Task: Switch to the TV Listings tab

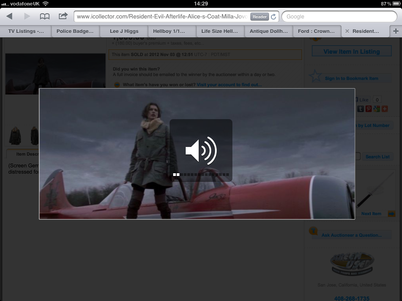Action: coord(26,31)
